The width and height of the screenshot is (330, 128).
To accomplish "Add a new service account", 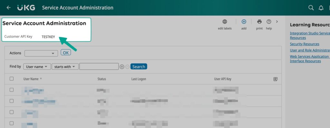I will pyautogui.click(x=244, y=22).
